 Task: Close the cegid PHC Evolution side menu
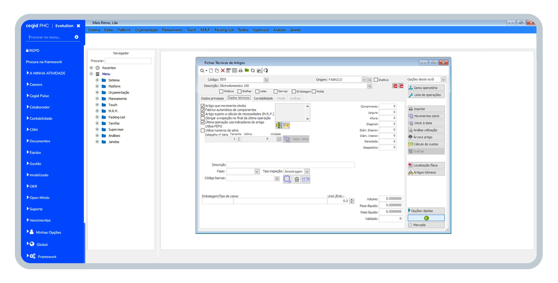[x=78, y=26]
